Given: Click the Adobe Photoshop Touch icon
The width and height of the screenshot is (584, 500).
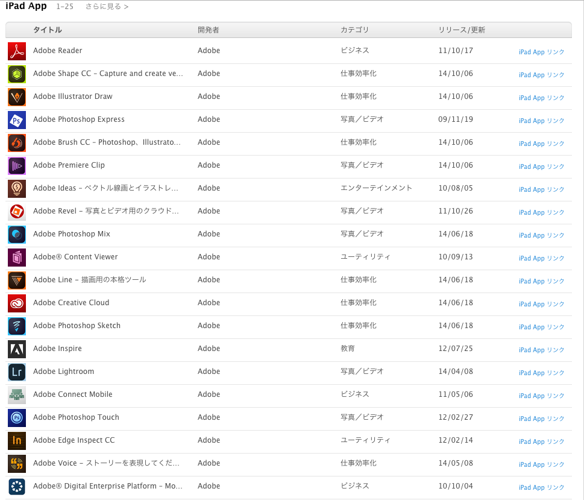Looking at the screenshot, I should [x=17, y=419].
